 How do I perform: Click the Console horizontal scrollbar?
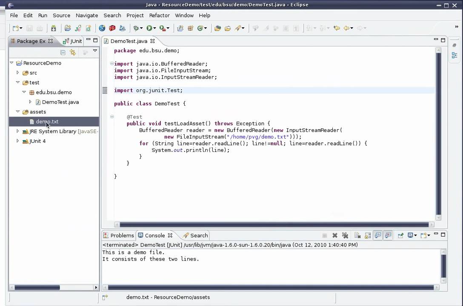(x=271, y=287)
